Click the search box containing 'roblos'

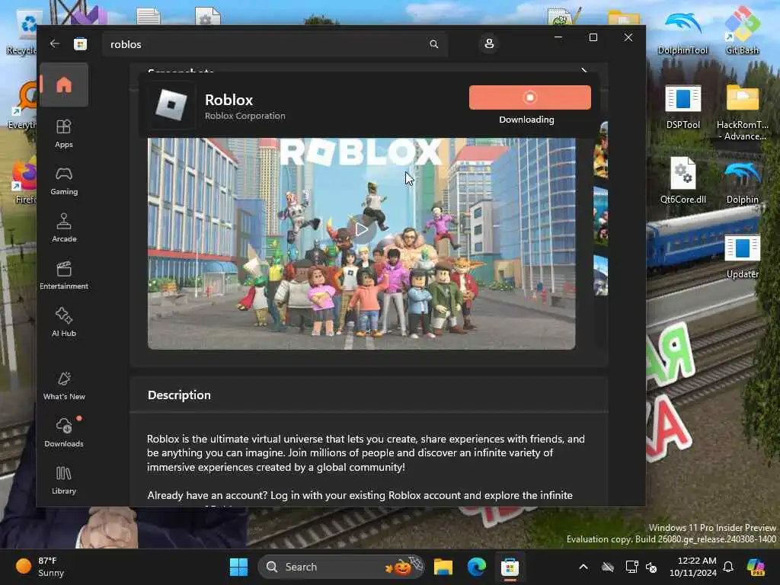[x=274, y=44]
